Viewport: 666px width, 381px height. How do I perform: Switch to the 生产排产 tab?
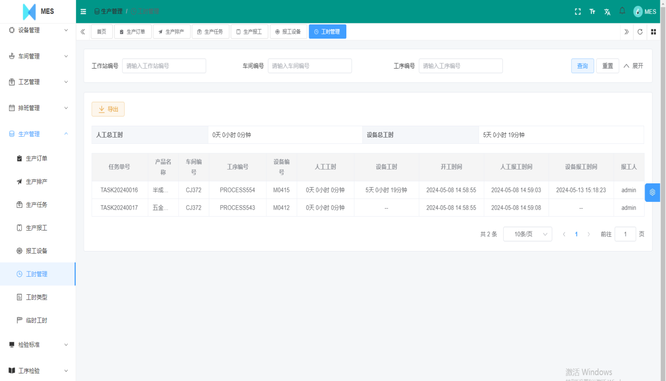(172, 31)
